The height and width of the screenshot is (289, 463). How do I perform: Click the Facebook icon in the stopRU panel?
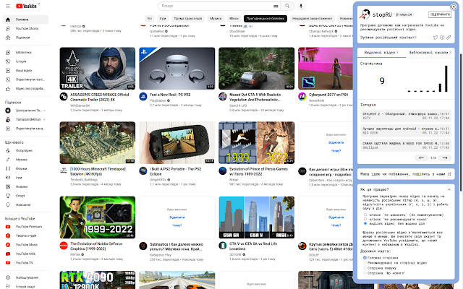pos(442,38)
